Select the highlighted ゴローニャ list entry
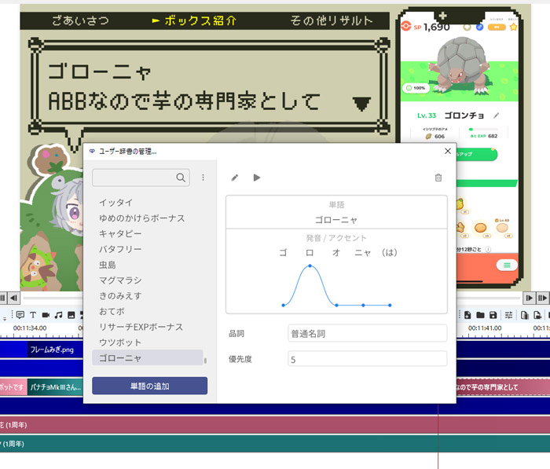The image size is (550, 469). (148, 357)
